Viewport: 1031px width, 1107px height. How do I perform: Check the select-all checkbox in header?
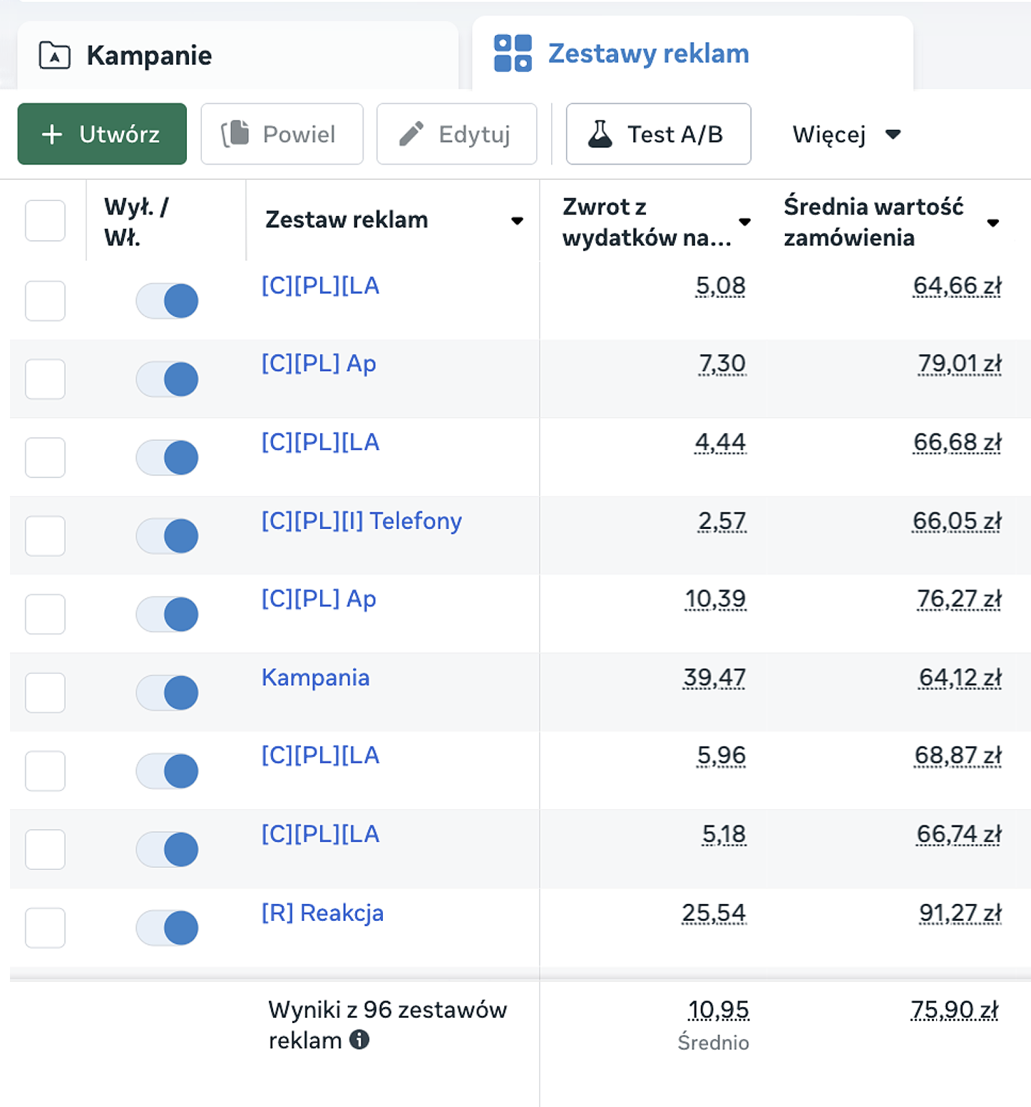pyautogui.click(x=45, y=220)
